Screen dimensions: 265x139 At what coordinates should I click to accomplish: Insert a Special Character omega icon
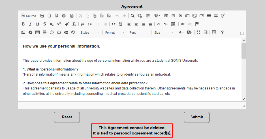[x=59, y=32]
